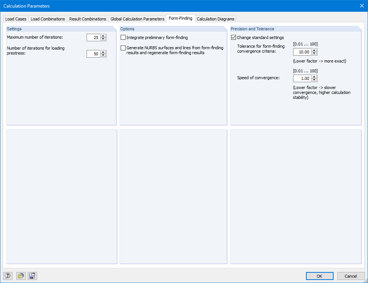Select the tolerance value input field
This screenshot has width=368, height=283.
303,52
